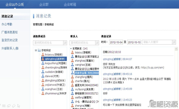This screenshot has height=109, width=179.
Task: Select wanghao(王浩) in the member tree
Action: 54,89
